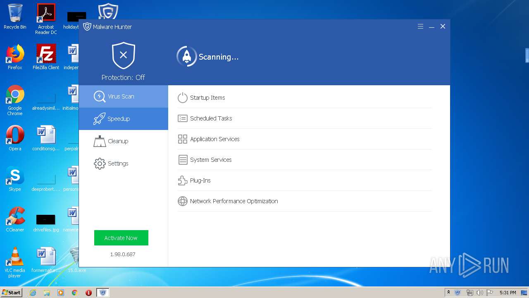529x298 pixels.
Task: Click the Cleanup broom icon
Action: coord(100,141)
